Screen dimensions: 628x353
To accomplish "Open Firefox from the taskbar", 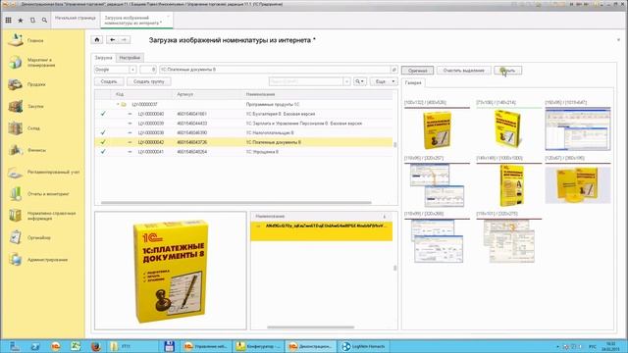I will (96, 346).
